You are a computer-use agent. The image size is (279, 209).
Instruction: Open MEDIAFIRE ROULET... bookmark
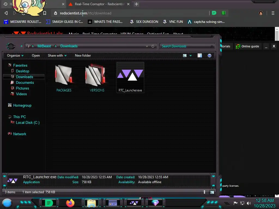tap(23, 22)
